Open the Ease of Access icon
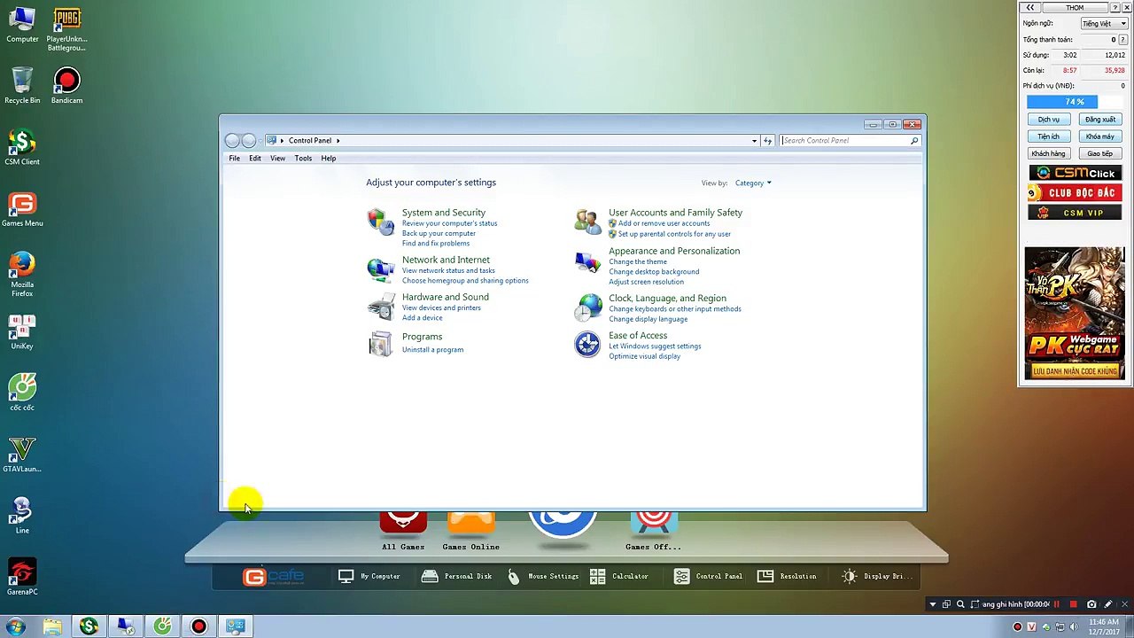 pos(587,344)
